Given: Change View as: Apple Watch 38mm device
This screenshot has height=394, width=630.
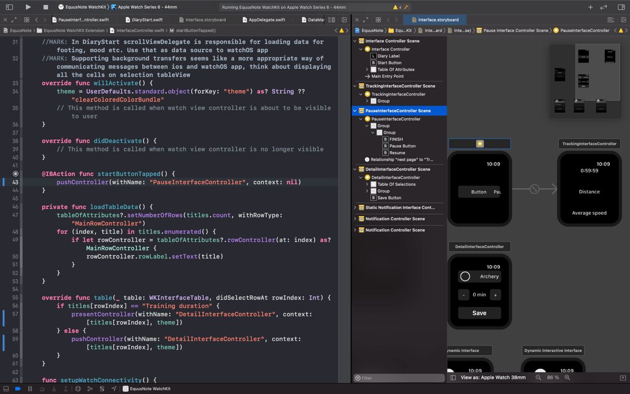Looking at the screenshot, I should tap(493, 377).
